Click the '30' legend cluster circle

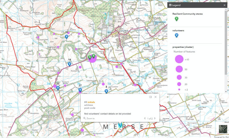coord(179,77)
